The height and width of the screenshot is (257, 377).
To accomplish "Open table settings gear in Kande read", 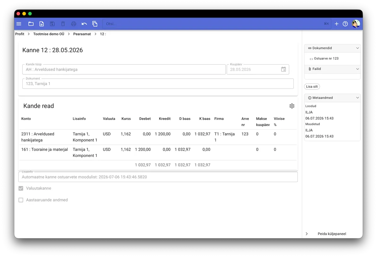I will click(292, 106).
